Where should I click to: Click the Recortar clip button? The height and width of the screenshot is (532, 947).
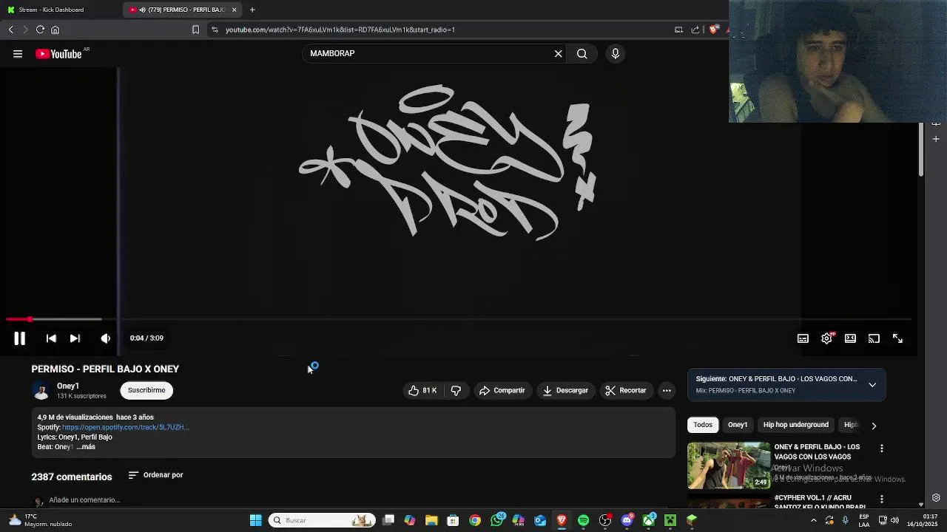click(626, 390)
